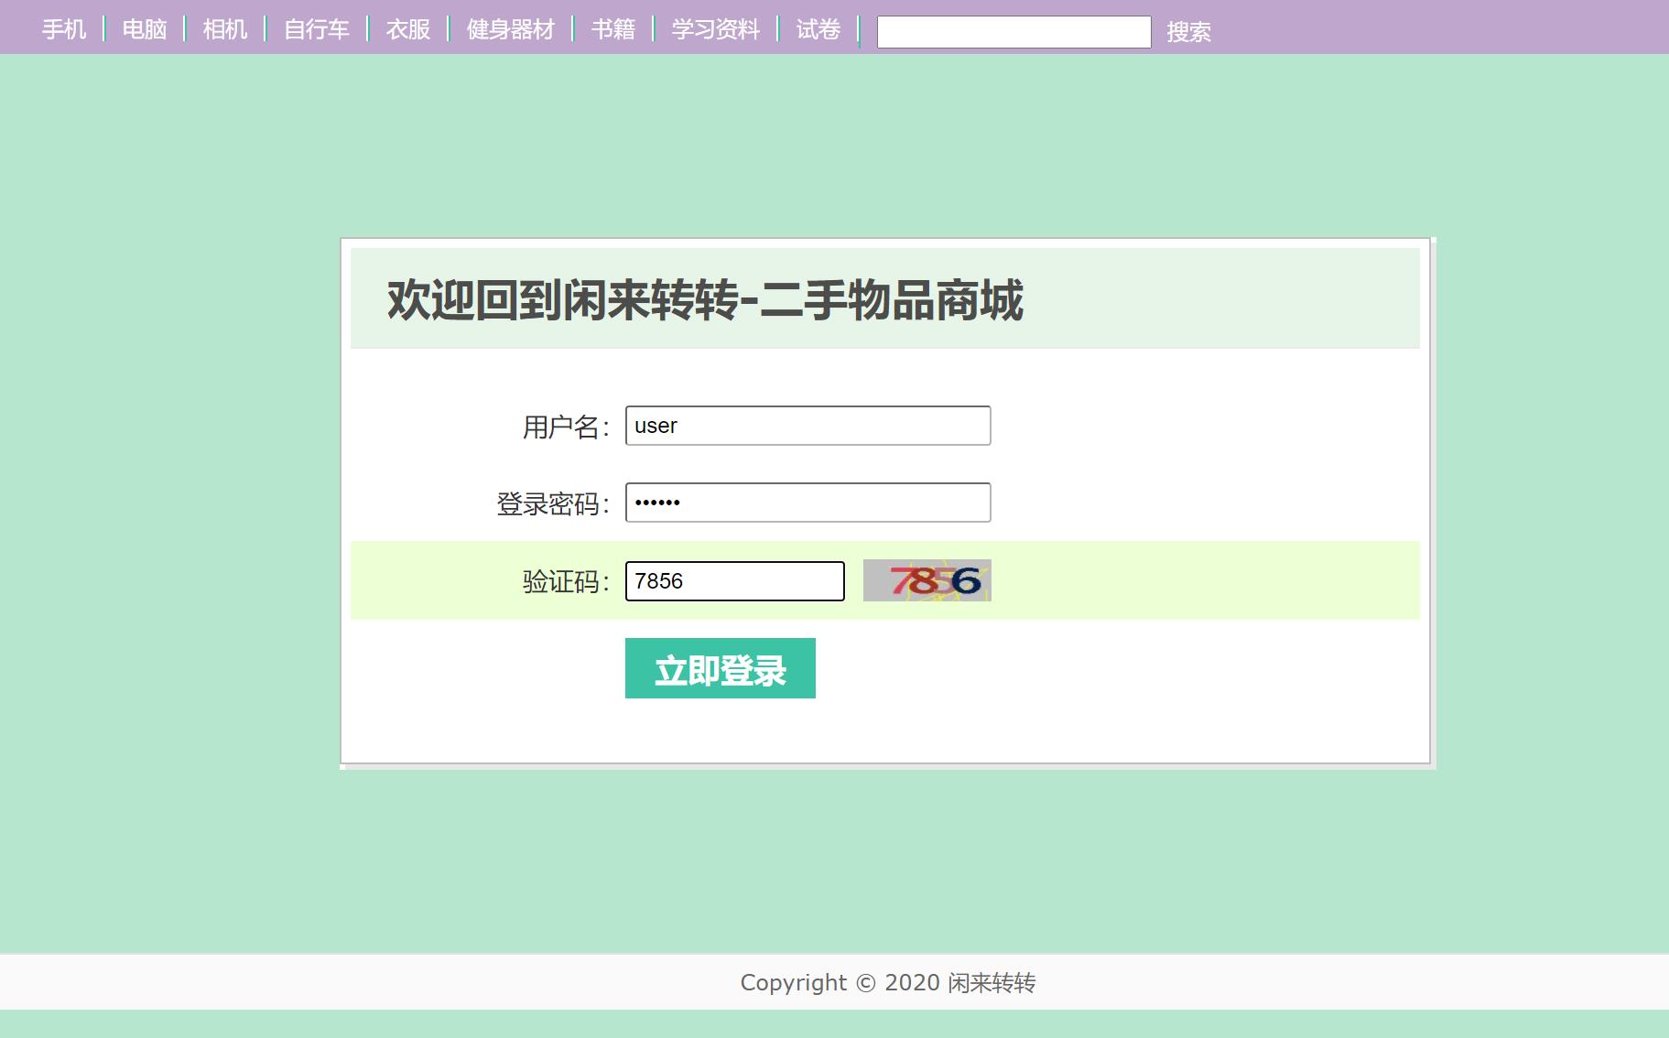
Task: Click the 验证码 input field
Action: 735,581
